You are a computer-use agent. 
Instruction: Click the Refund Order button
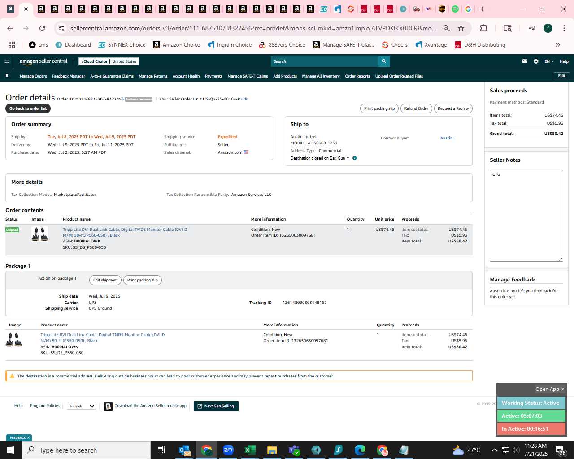pos(416,108)
